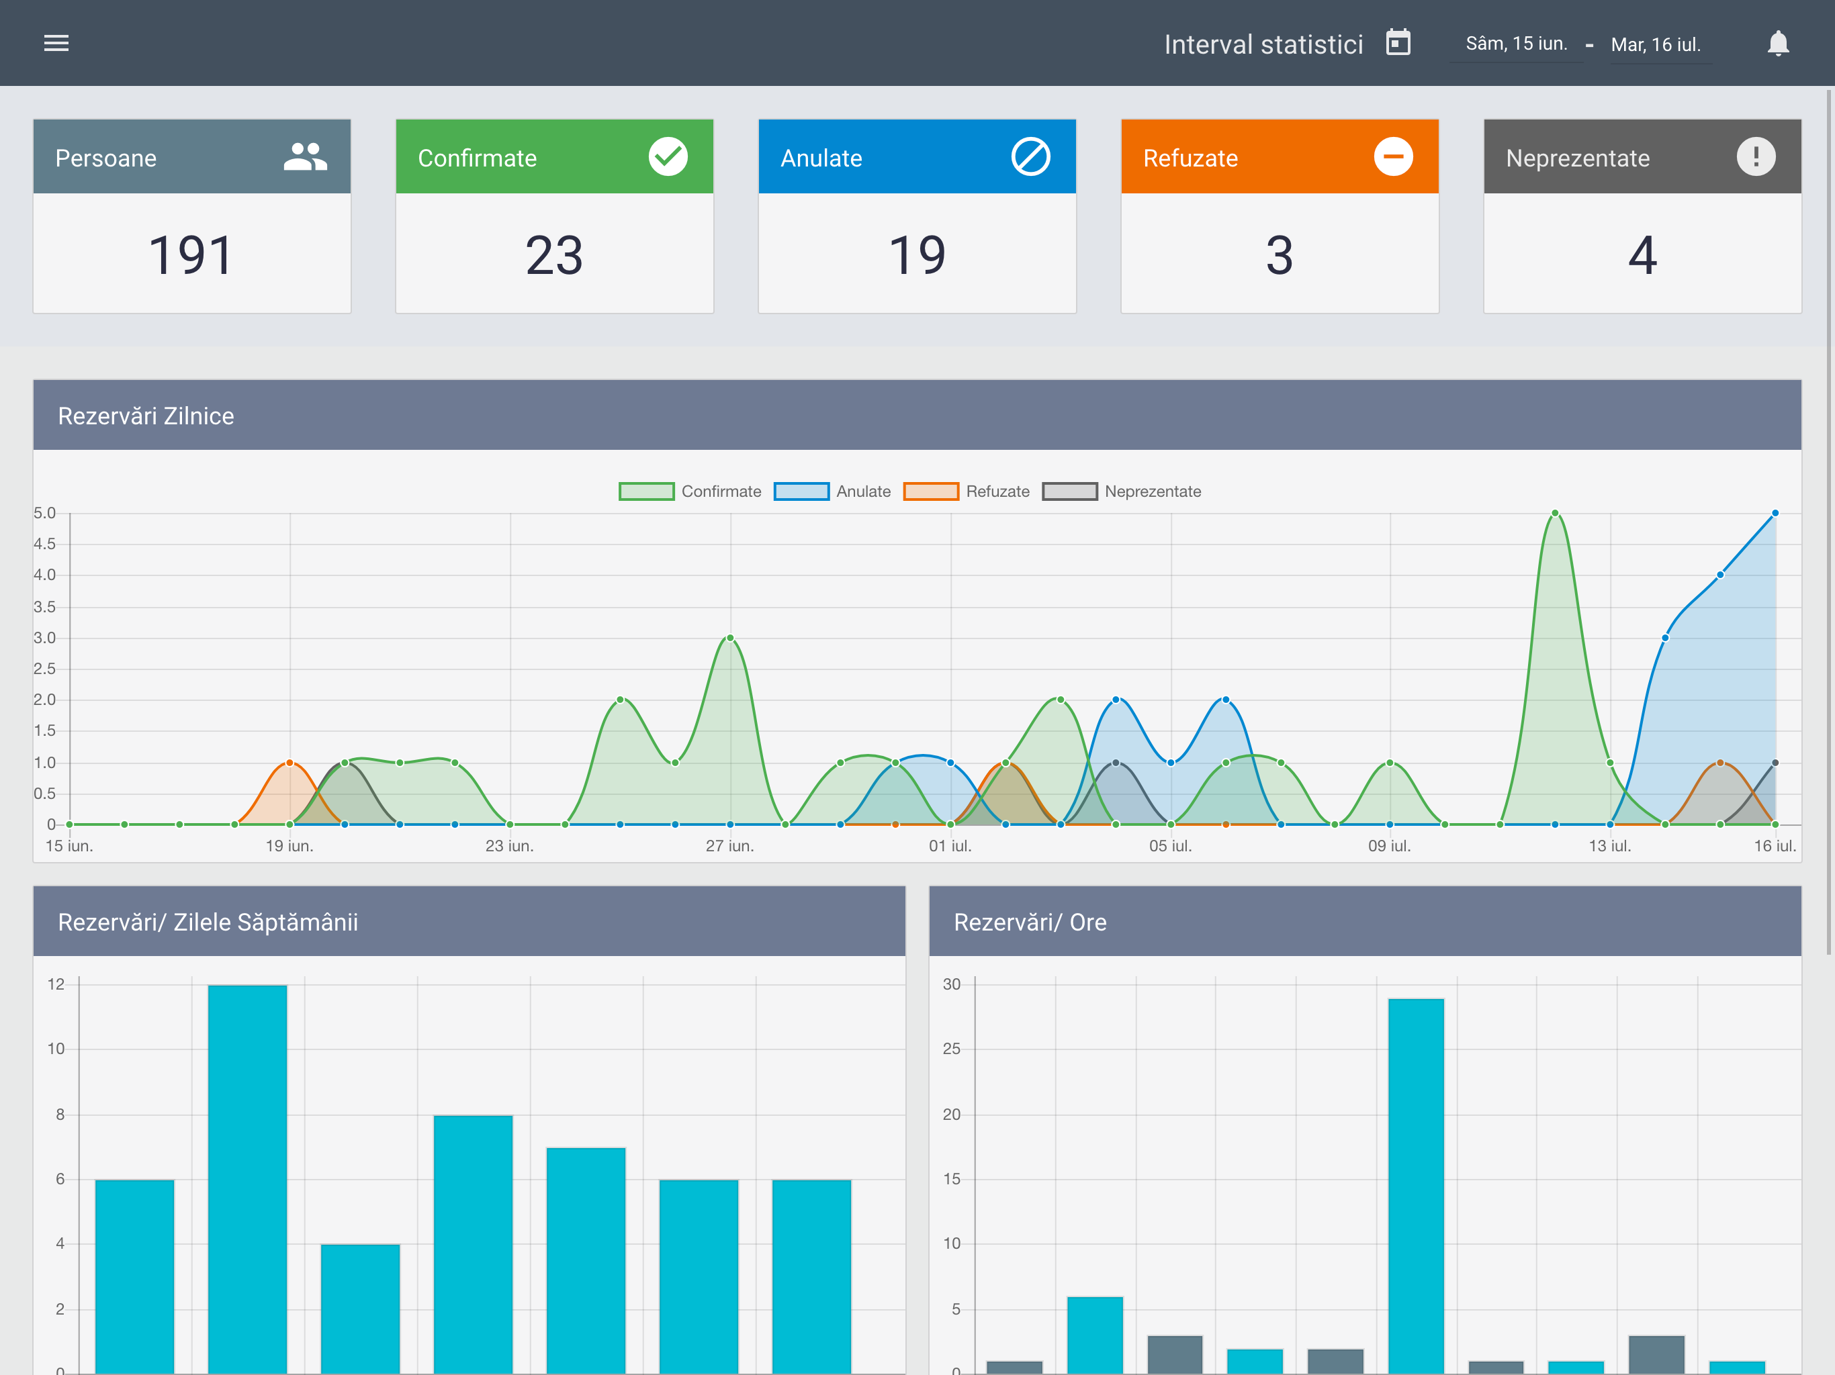Image resolution: width=1835 pixels, height=1375 pixels.
Task: Click the green Confirmate legend swatch
Action: pos(646,491)
